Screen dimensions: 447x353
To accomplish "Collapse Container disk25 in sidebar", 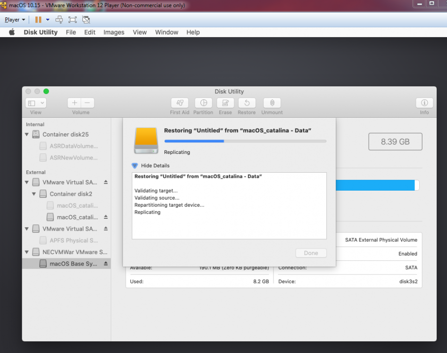I will click(x=27, y=134).
